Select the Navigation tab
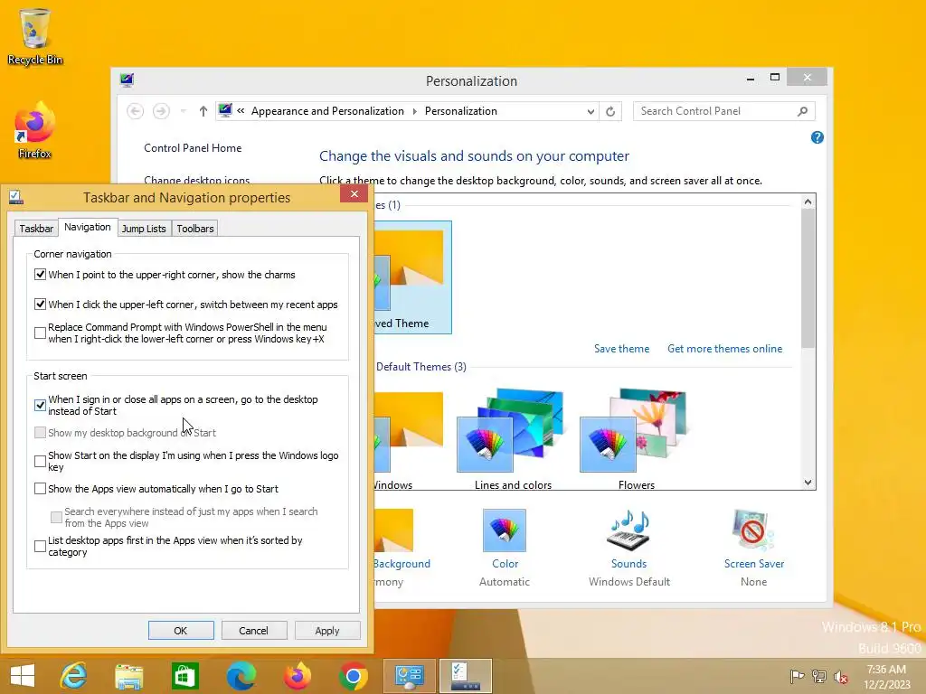The width and height of the screenshot is (926, 694). (x=88, y=227)
